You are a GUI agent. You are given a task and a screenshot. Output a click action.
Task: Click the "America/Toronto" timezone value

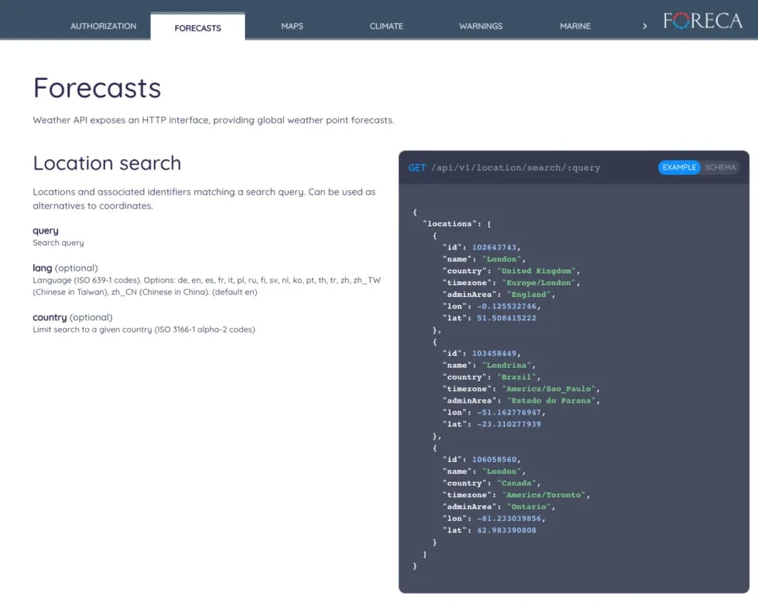pyautogui.click(x=544, y=494)
